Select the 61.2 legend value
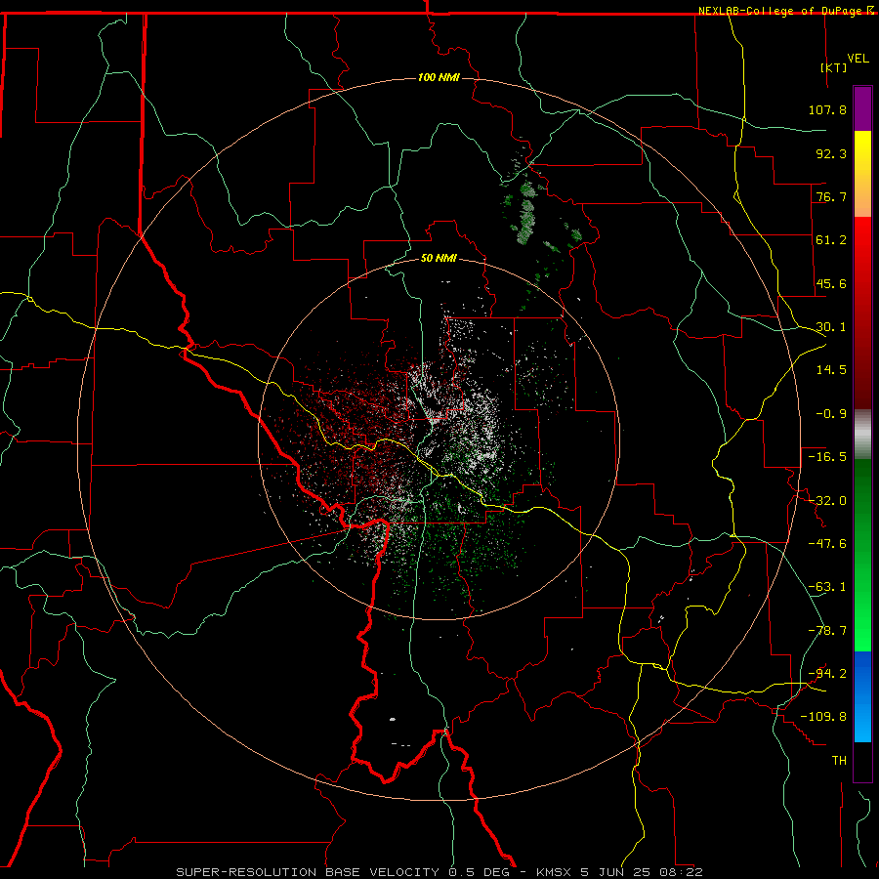The image size is (879, 879). tap(831, 240)
